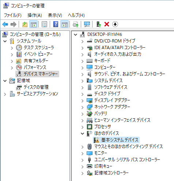Select the コンピューター device category
The width and height of the screenshot is (174, 181).
point(105,67)
